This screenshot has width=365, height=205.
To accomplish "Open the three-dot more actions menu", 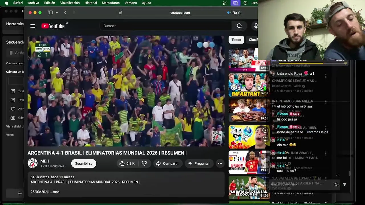I will 220,163.
